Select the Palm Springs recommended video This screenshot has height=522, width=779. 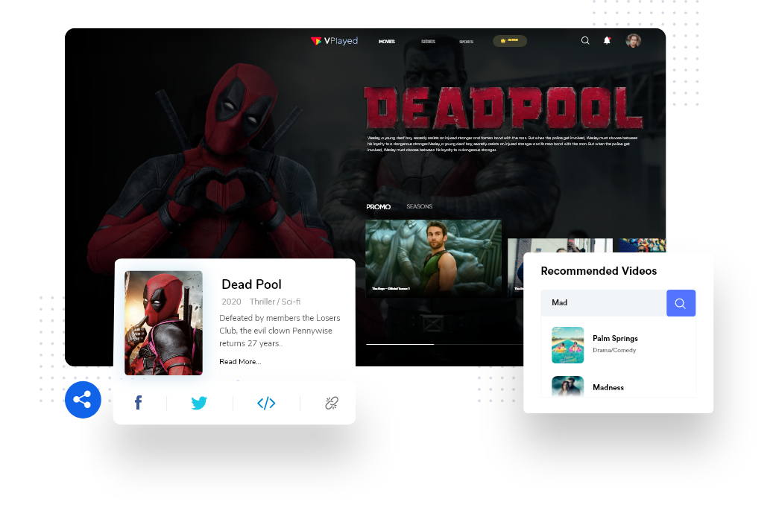619,346
